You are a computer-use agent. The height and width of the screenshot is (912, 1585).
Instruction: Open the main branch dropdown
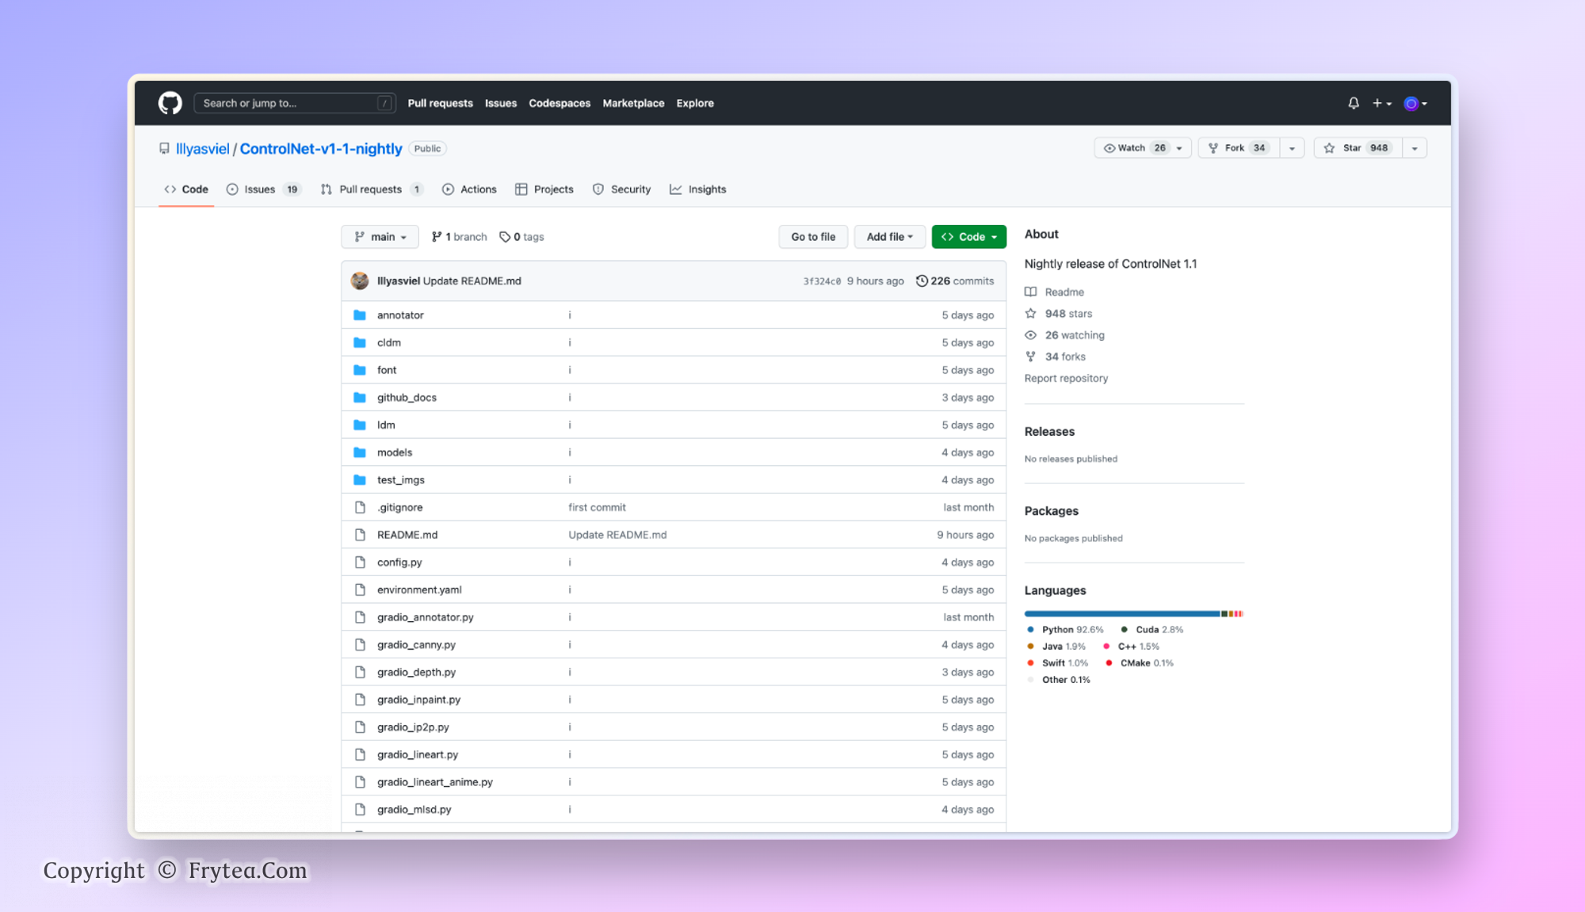pyautogui.click(x=380, y=237)
